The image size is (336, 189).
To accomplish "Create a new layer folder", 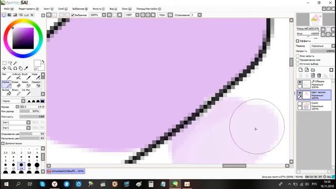I will [313, 70].
